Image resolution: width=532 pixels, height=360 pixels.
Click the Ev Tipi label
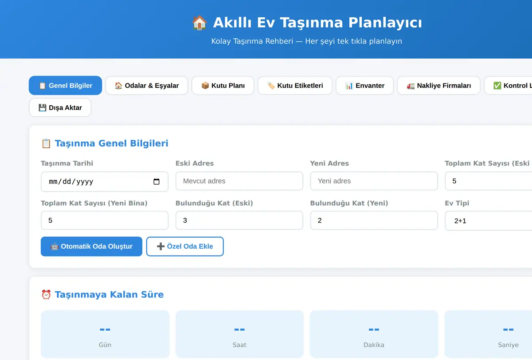click(457, 203)
